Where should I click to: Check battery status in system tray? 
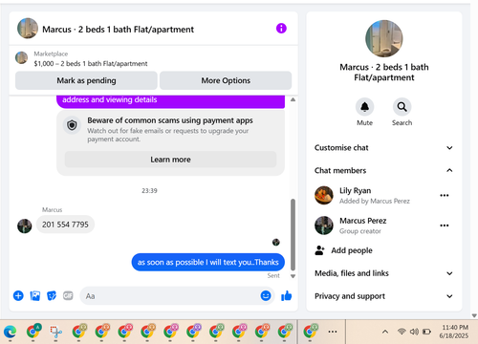426,332
